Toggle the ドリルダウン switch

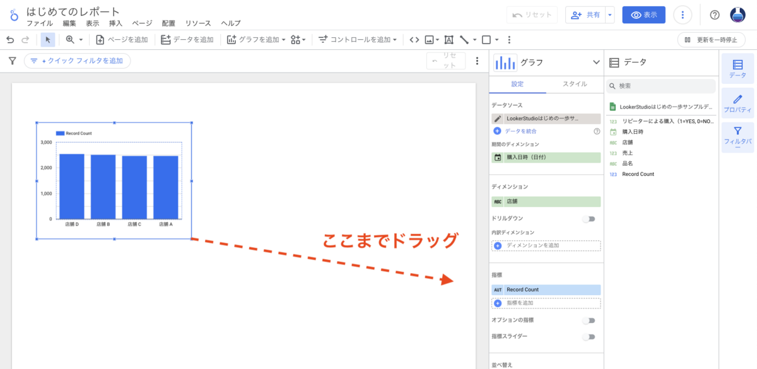[x=588, y=219]
